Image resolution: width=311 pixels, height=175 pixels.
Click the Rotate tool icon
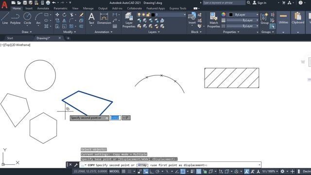pyautogui.click(x=64, y=15)
